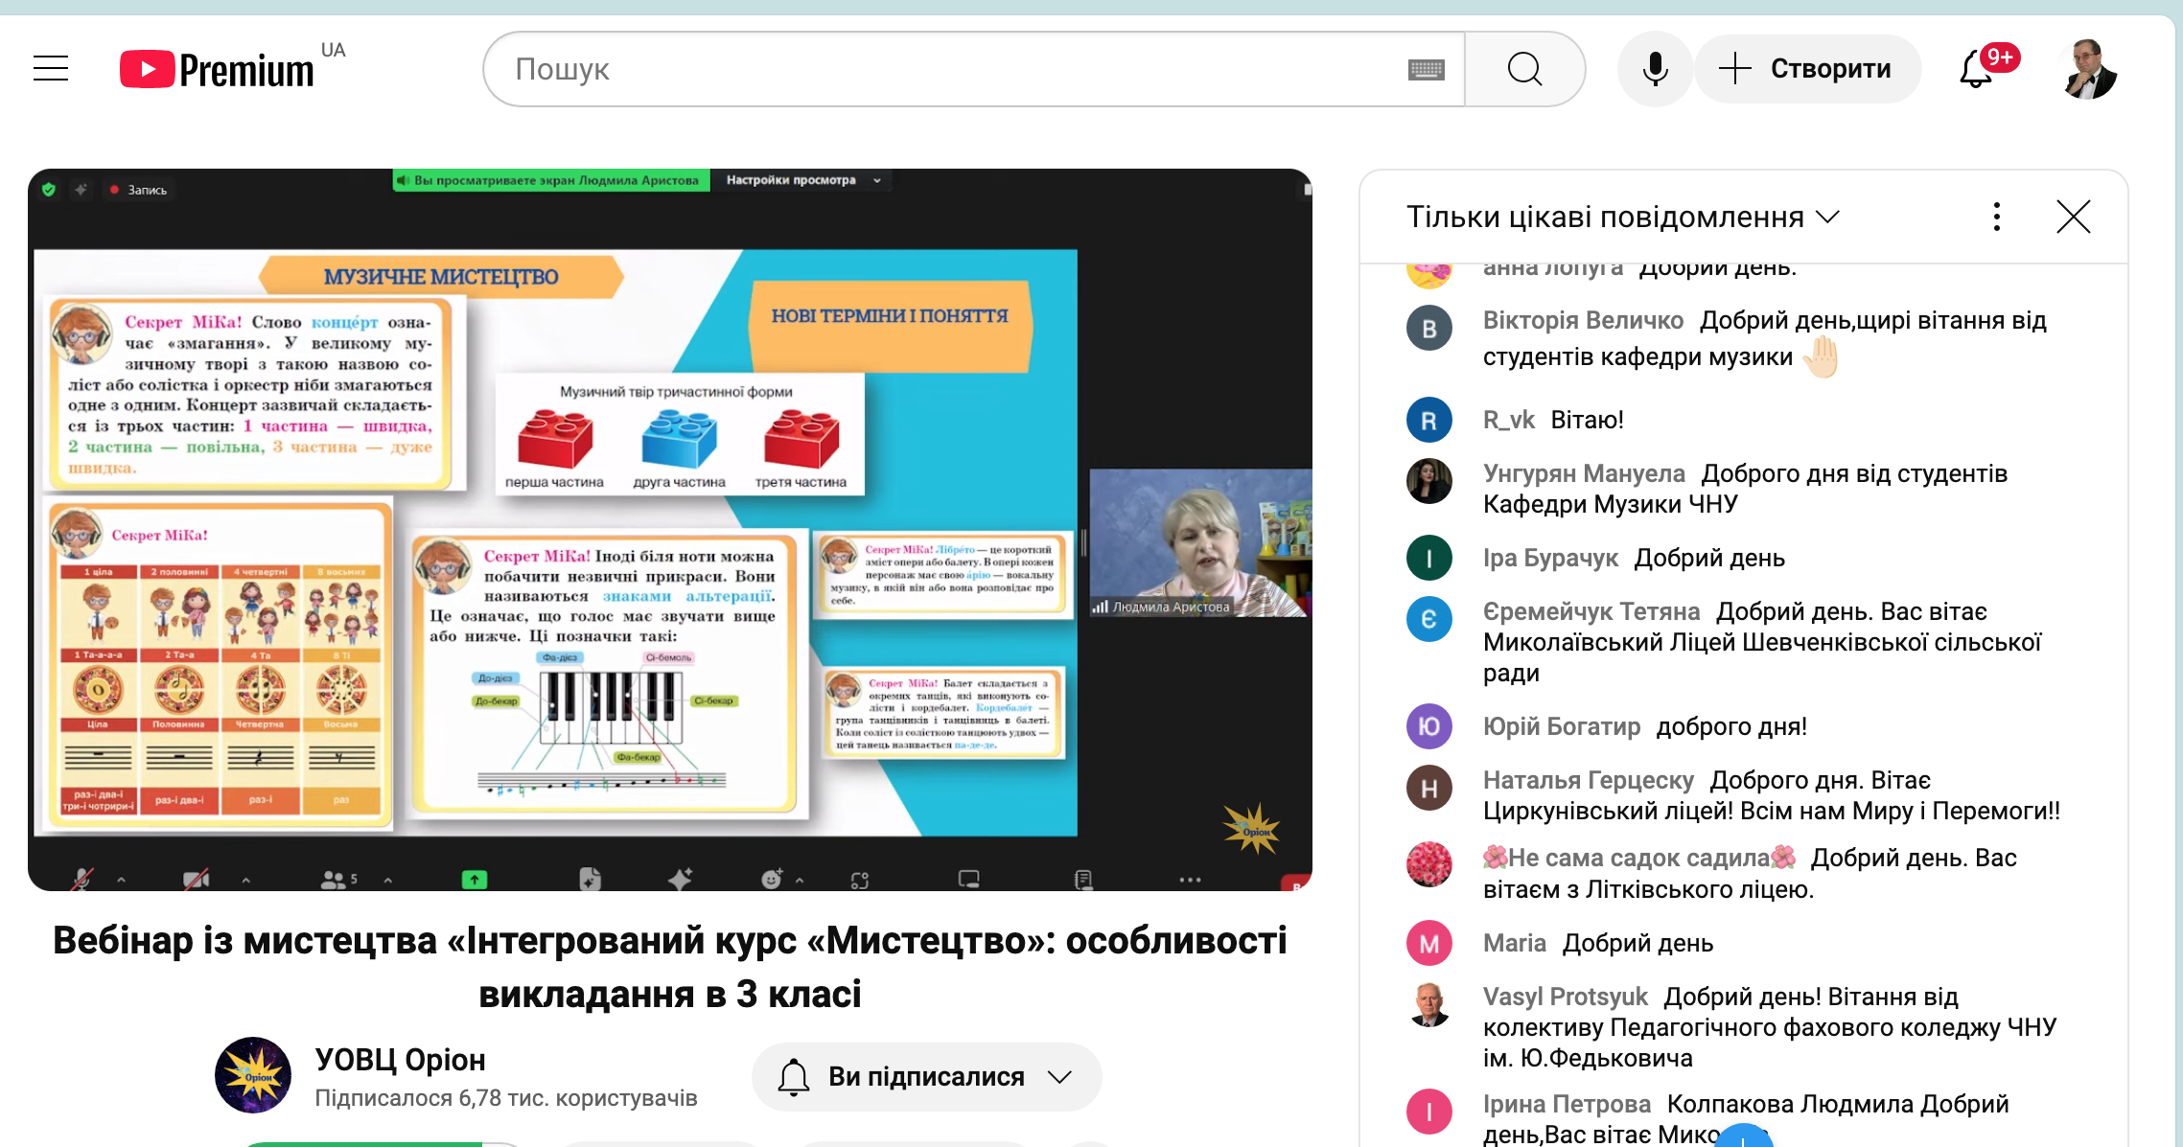
Task: Open Vasyl Protsyuk's chat profile name
Action: [1565, 997]
